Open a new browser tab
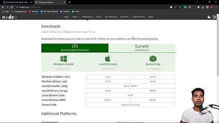 pyautogui.click(x=69, y=2)
